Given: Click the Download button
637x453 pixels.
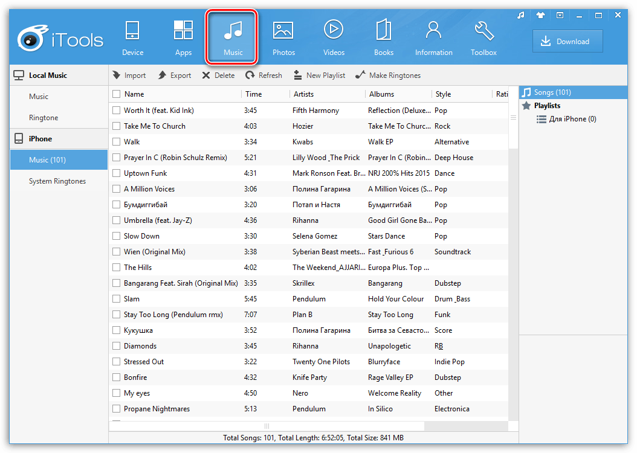Looking at the screenshot, I should [x=567, y=41].
